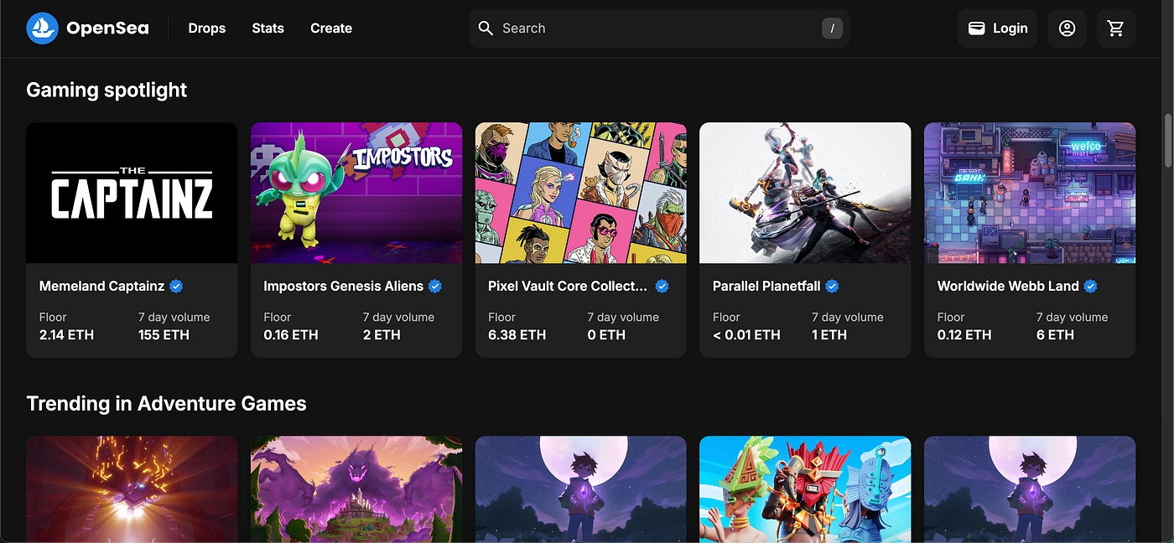
Task: Click the Memeland Captainz title
Action: coord(101,286)
